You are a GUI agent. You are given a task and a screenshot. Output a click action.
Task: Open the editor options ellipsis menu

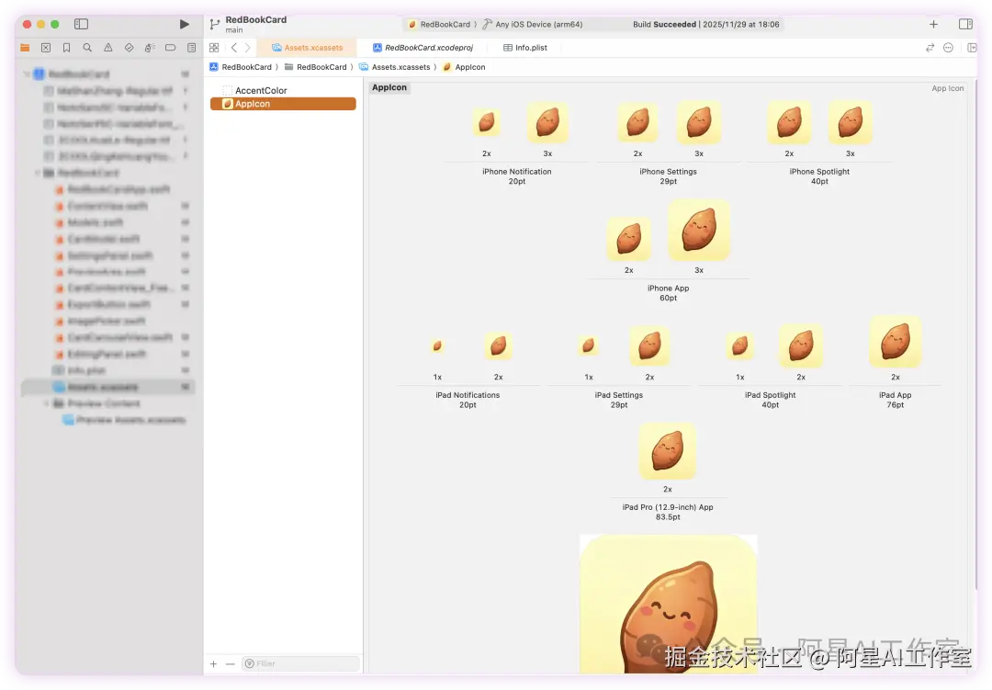pos(948,48)
